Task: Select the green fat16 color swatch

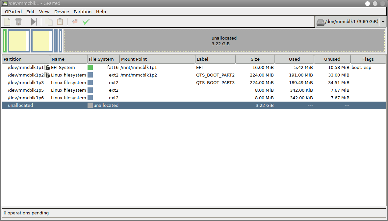Action: click(90, 68)
